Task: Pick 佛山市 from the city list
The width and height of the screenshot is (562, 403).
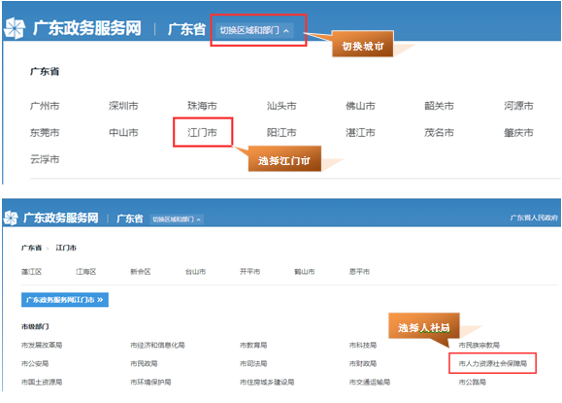Action: click(360, 106)
